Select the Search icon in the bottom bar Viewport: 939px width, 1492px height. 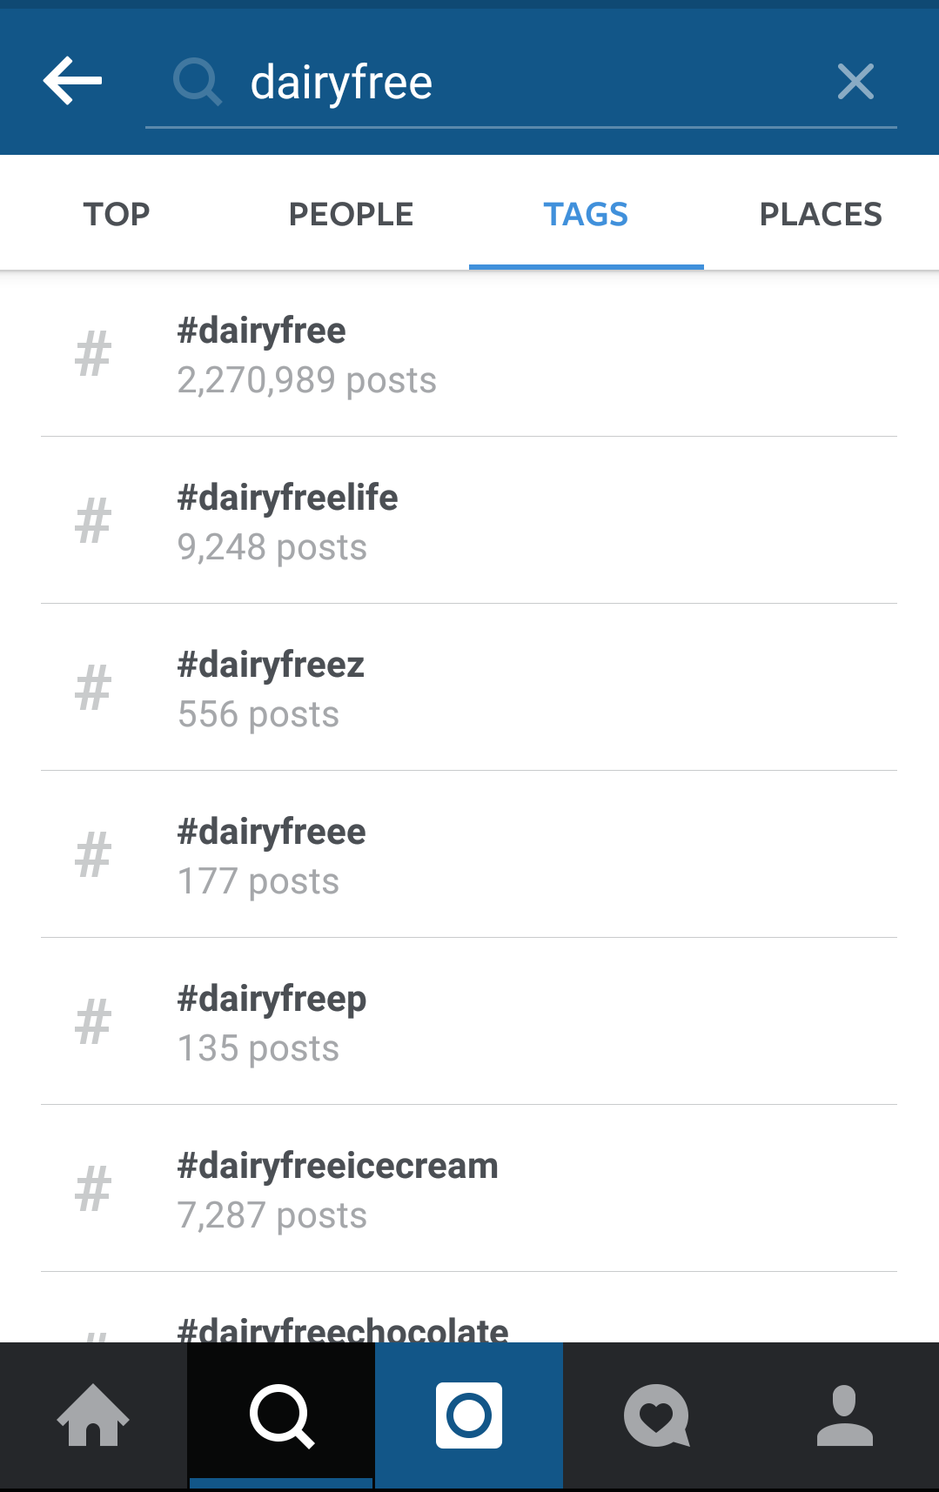[x=281, y=1415]
